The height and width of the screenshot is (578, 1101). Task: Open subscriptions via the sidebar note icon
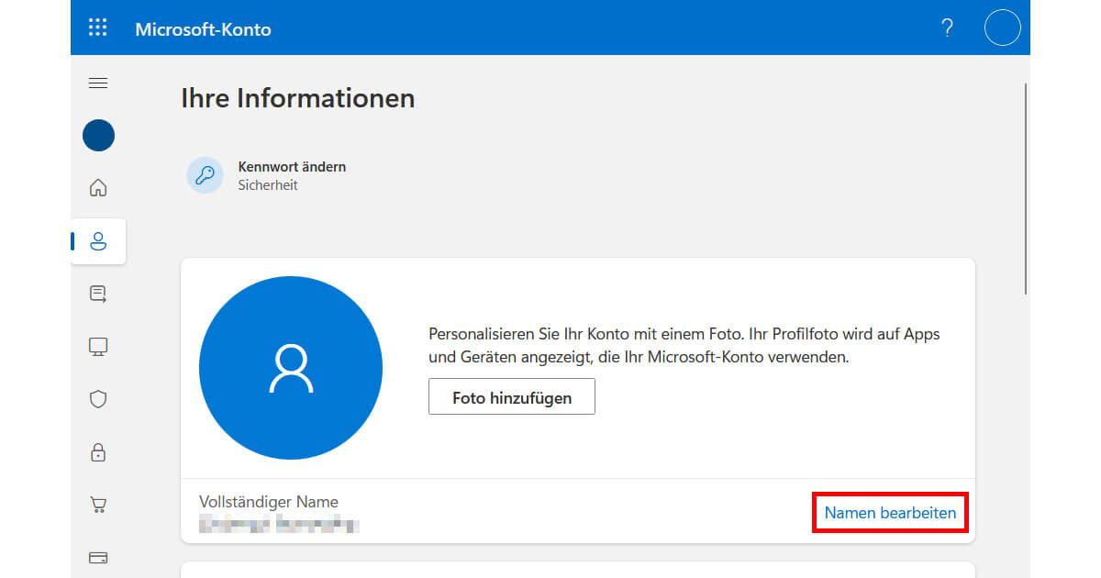[x=97, y=292]
